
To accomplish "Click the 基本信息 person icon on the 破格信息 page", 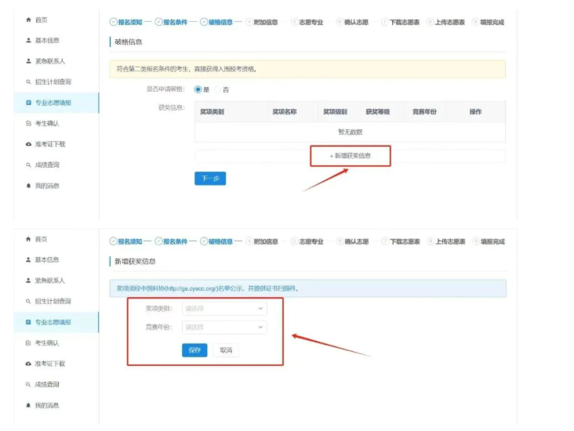I will point(29,40).
